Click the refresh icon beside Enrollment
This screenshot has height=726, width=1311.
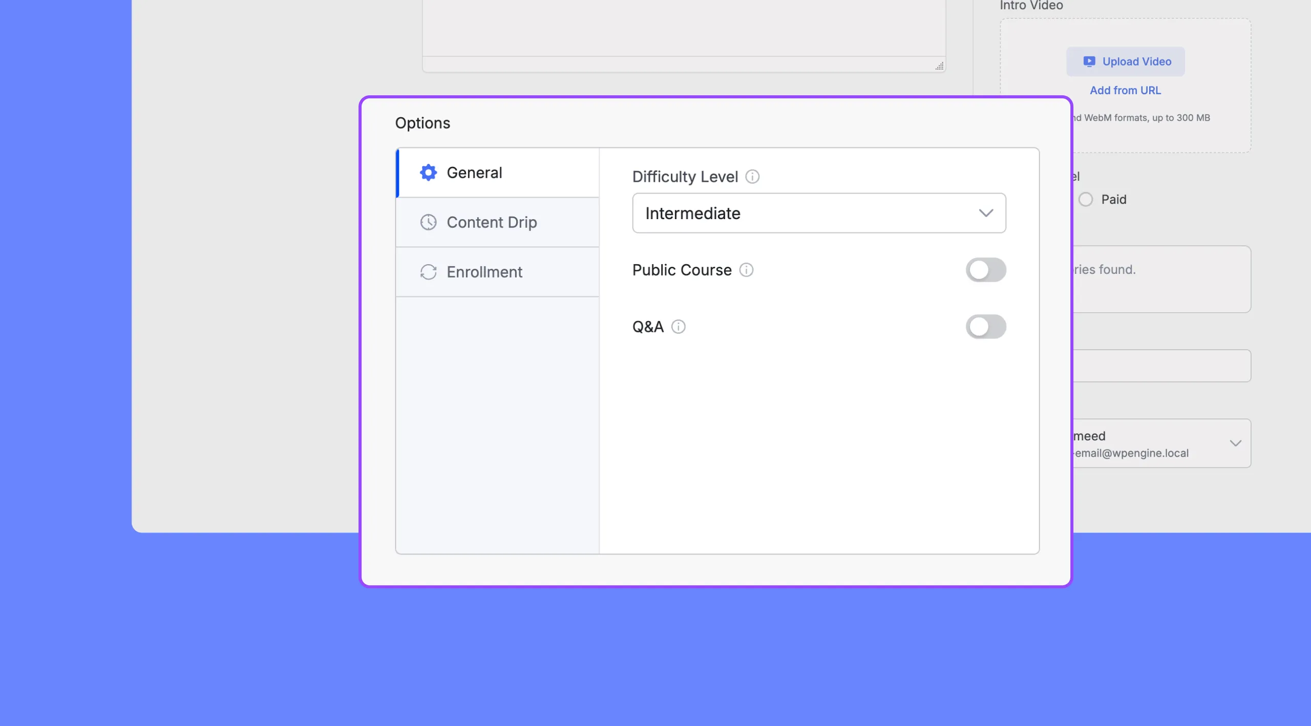pyautogui.click(x=428, y=272)
